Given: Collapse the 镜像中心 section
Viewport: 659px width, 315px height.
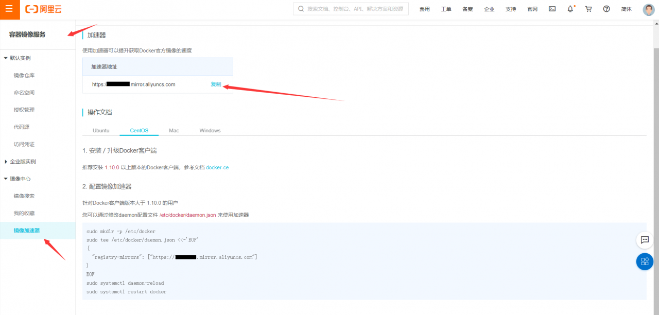Looking at the screenshot, I should pyautogui.click(x=20, y=179).
